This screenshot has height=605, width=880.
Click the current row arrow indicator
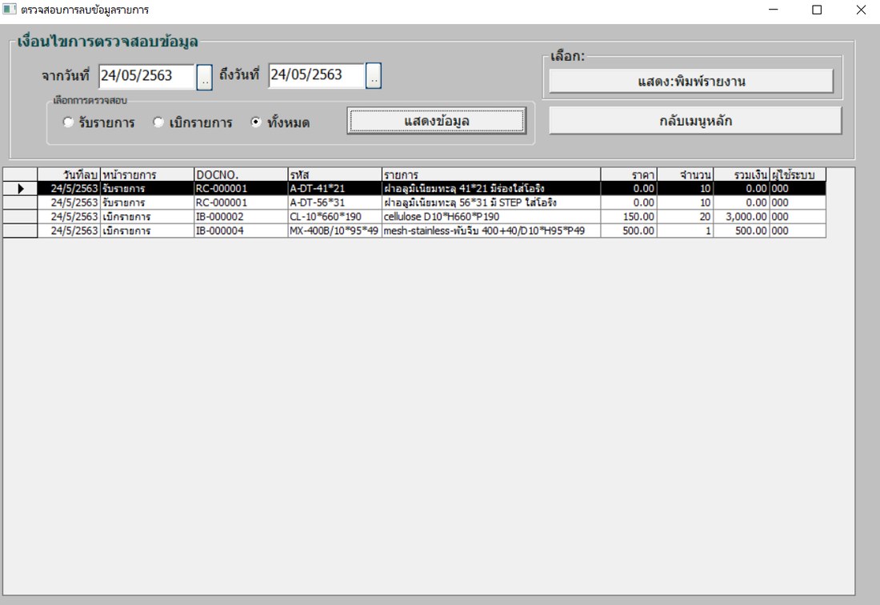pos(20,189)
